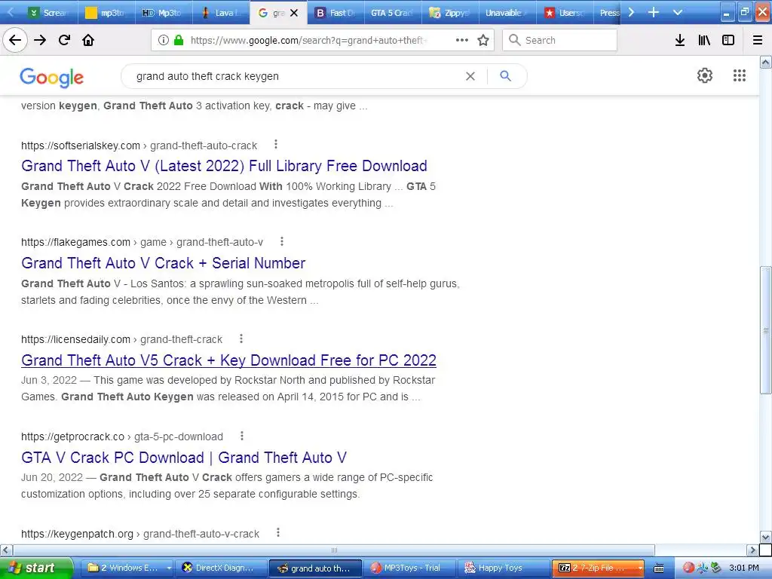Screen dimensions: 772x579
Task: Click the vertical scrollbar down arrow
Action: pyautogui.click(x=766, y=537)
